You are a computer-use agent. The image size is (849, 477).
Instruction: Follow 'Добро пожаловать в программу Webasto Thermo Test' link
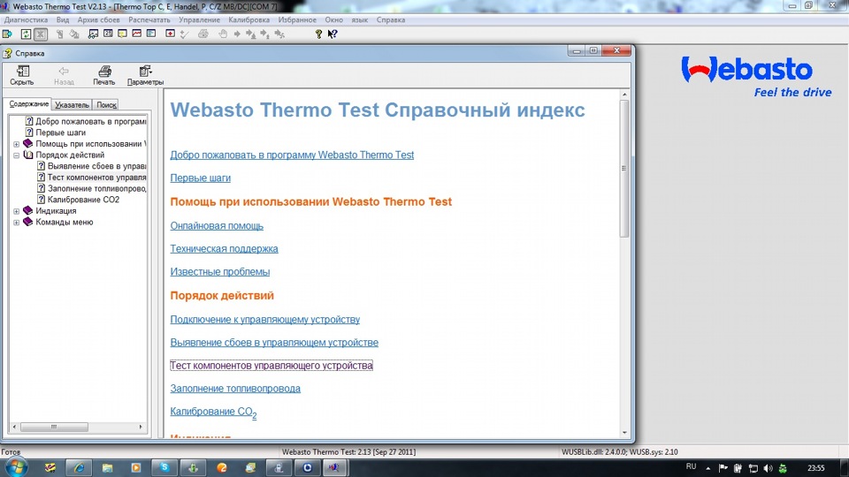click(x=292, y=155)
